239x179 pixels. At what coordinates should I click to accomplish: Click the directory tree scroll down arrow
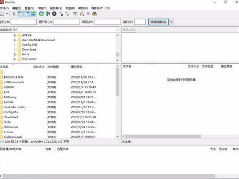pyautogui.click(x=118, y=60)
